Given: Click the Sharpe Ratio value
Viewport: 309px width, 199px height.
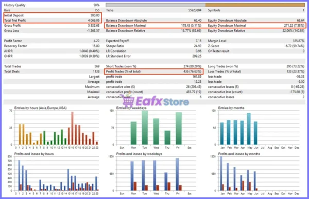Looking at the screenshot, I should 197,46.
